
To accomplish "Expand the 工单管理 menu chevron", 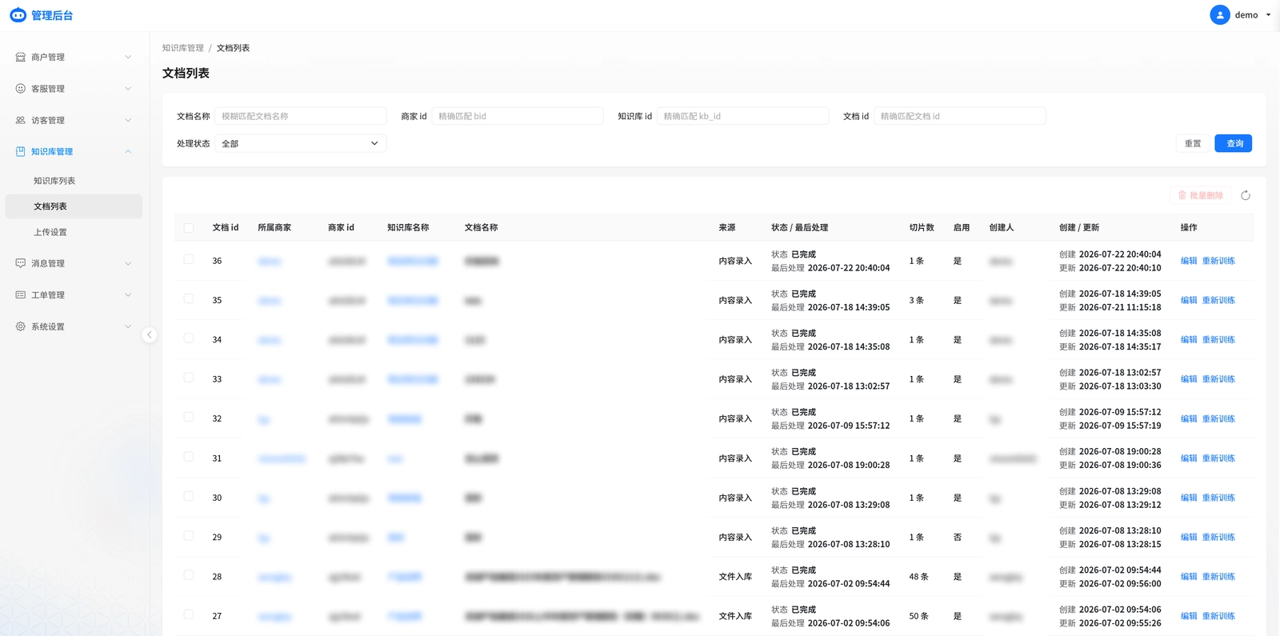I will pos(128,295).
